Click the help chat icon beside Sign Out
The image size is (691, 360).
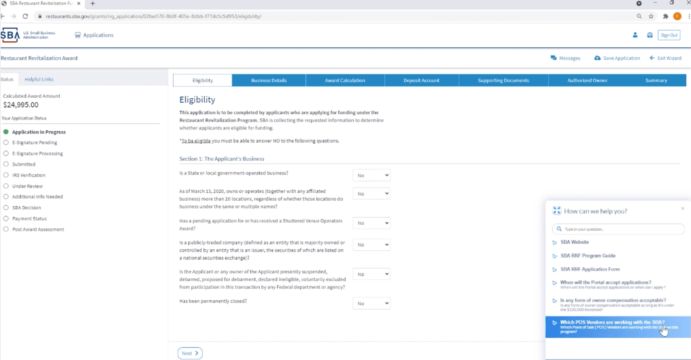[x=650, y=35]
